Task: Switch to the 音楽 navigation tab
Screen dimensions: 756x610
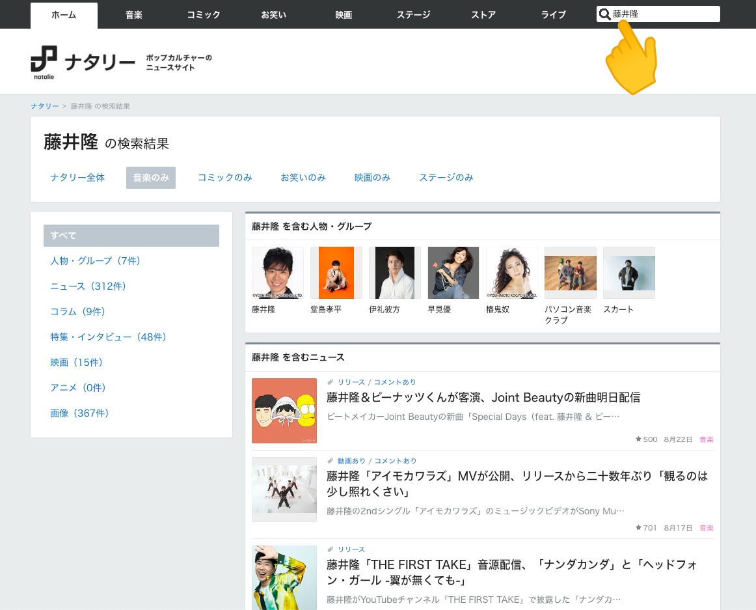Action: 134,15
